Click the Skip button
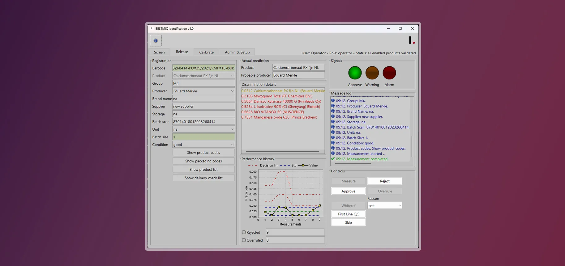565x266 pixels. [348, 222]
